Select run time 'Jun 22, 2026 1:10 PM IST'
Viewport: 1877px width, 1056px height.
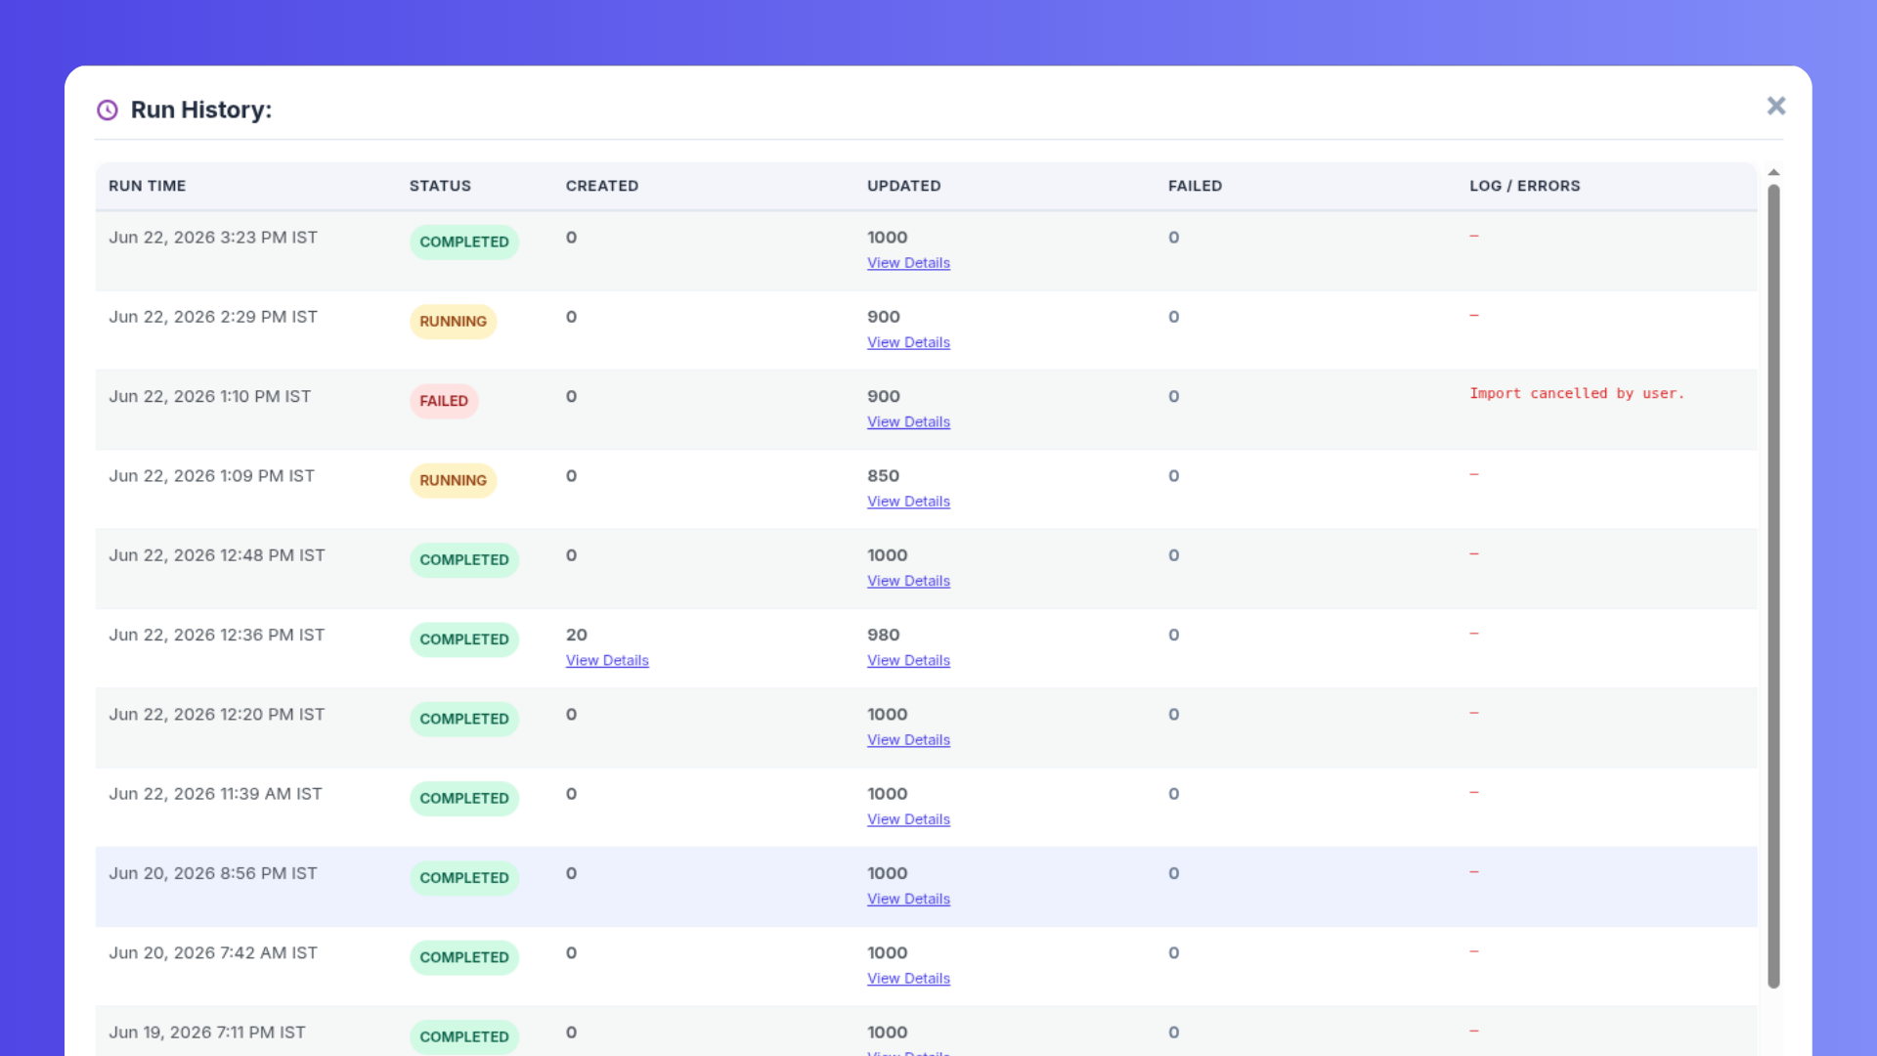coord(210,396)
